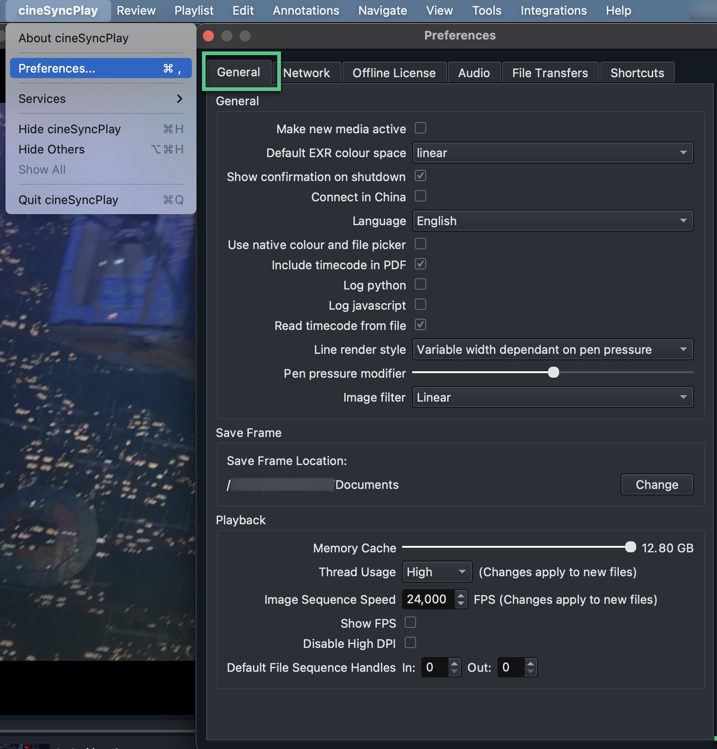Screen dimensions: 717x749
Task: Open the Integrations menu
Action: (554, 11)
